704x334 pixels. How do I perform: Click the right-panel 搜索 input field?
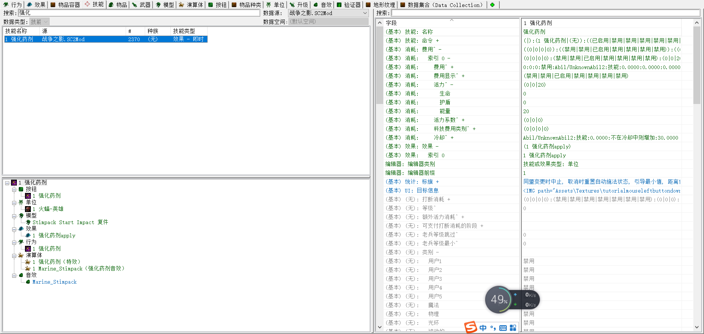coord(545,13)
